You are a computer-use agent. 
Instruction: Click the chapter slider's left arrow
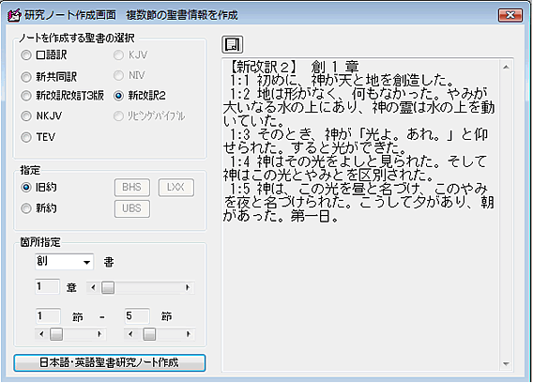click(x=93, y=288)
